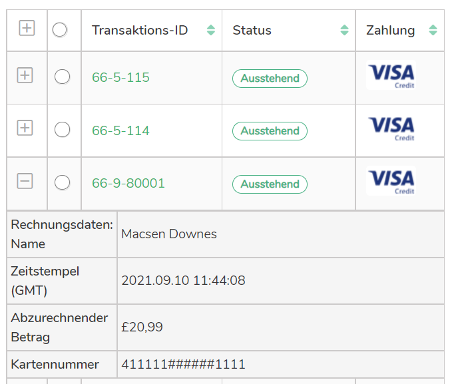The image size is (450, 384).
Task: Open transaction link 66-9-80001
Action: 128,183
